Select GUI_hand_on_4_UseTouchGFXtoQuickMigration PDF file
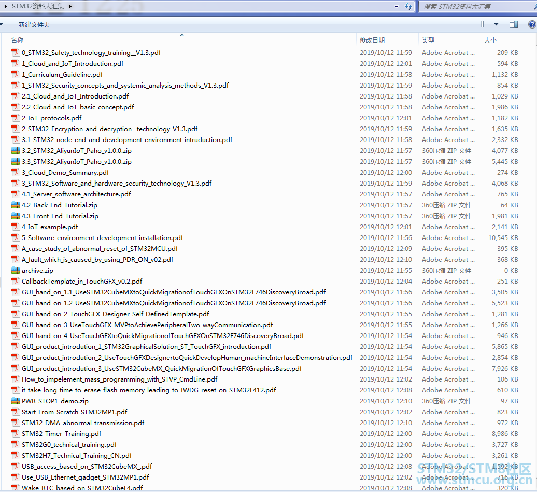The width and height of the screenshot is (537, 492). coord(163,336)
